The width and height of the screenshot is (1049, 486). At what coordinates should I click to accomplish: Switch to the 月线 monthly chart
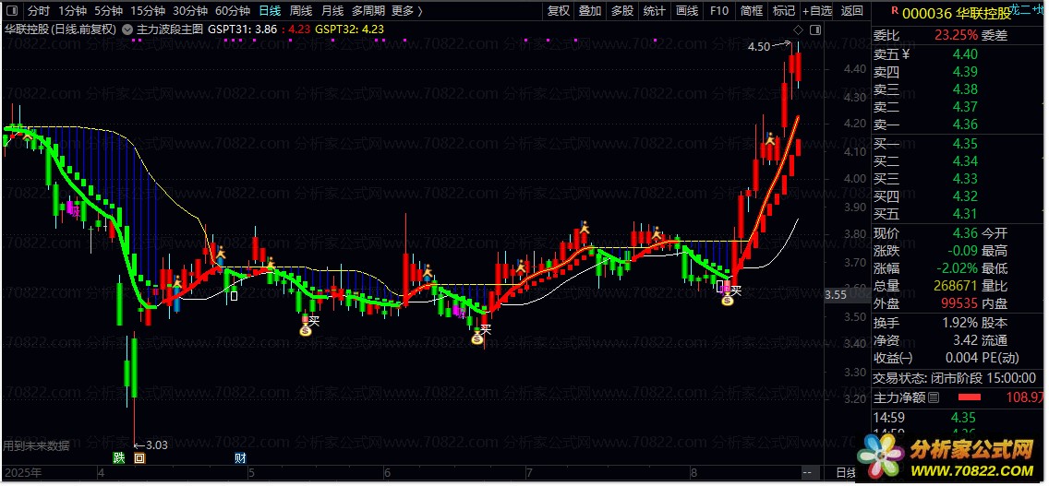pyautogui.click(x=332, y=11)
